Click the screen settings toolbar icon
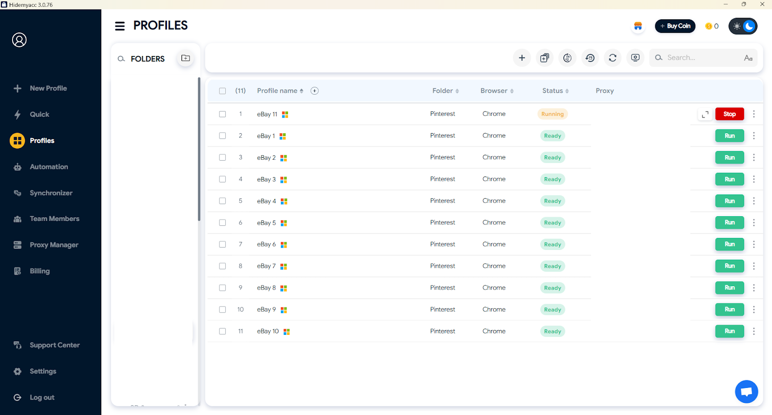This screenshot has width=772, height=415. pyautogui.click(x=635, y=58)
